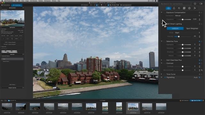The height and width of the screenshot is (115, 205).
Task: Open the Detail corrections palette icon
Action: tap(179, 8)
